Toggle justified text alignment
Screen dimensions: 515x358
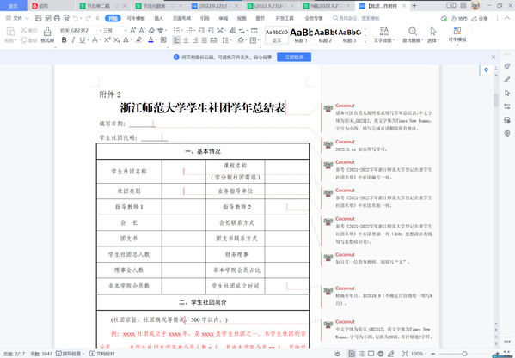[x=205, y=40]
